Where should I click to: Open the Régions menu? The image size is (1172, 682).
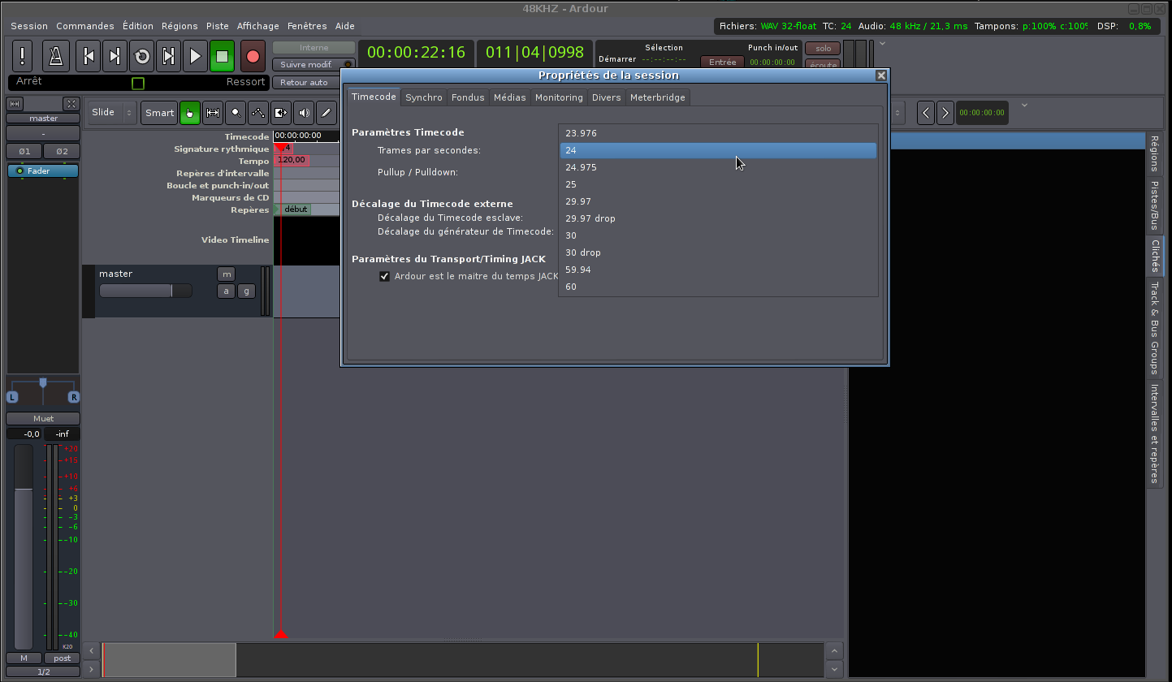[x=179, y=26]
